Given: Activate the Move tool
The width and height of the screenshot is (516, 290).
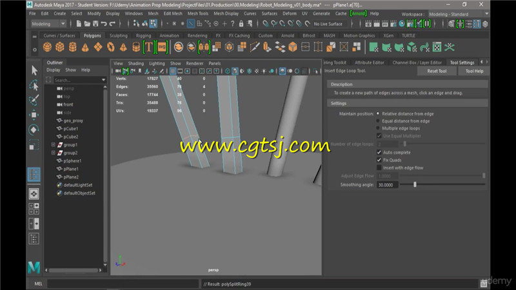Looking at the screenshot, I should click(34, 115).
